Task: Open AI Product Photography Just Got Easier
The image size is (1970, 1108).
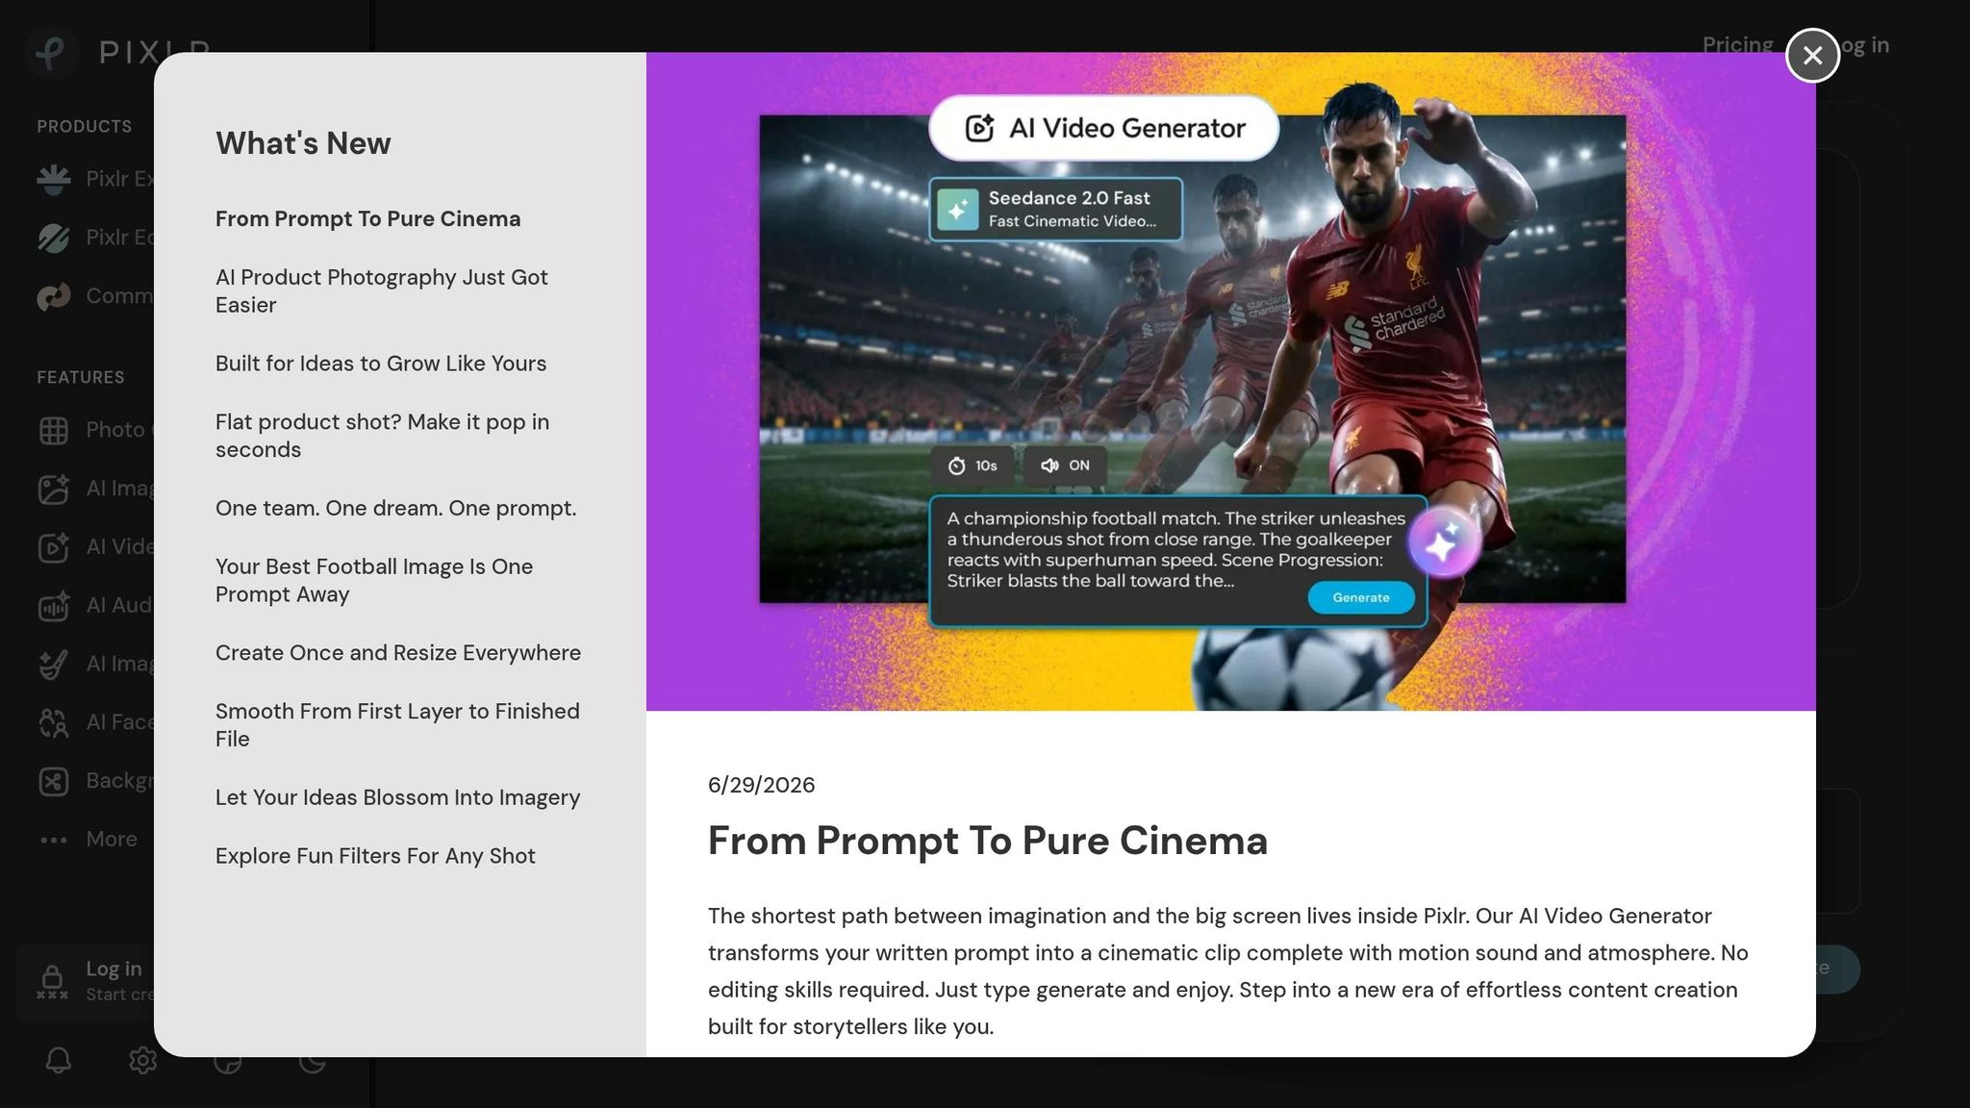Action: pyautogui.click(x=382, y=291)
